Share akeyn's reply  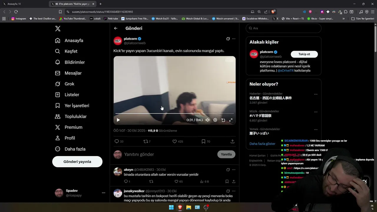point(234,182)
